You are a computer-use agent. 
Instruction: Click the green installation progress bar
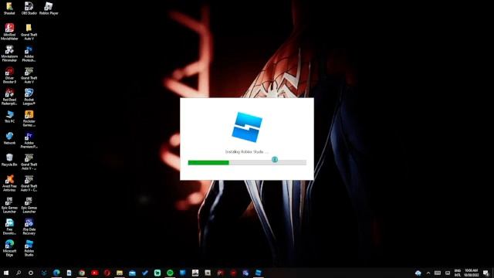[247, 163]
